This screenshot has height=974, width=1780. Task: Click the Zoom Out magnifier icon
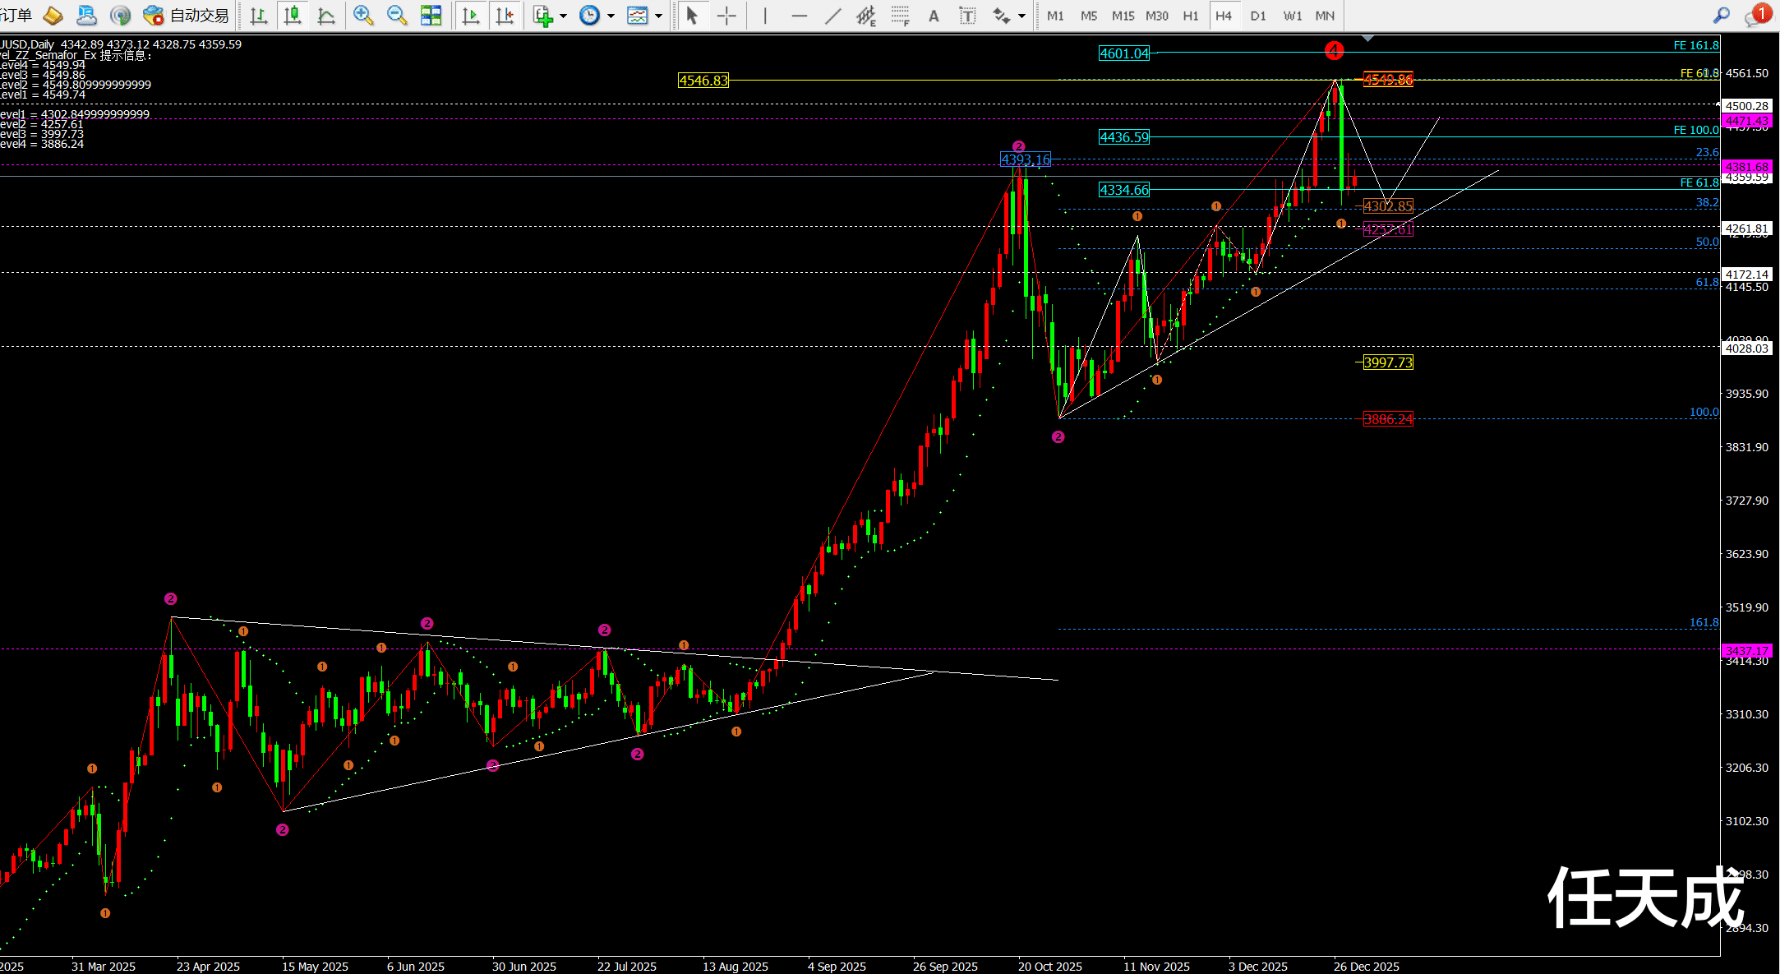pyautogui.click(x=396, y=15)
